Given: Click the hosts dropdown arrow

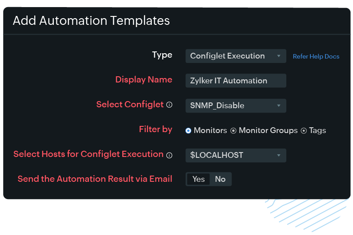Looking at the screenshot, I should click(279, 155).
